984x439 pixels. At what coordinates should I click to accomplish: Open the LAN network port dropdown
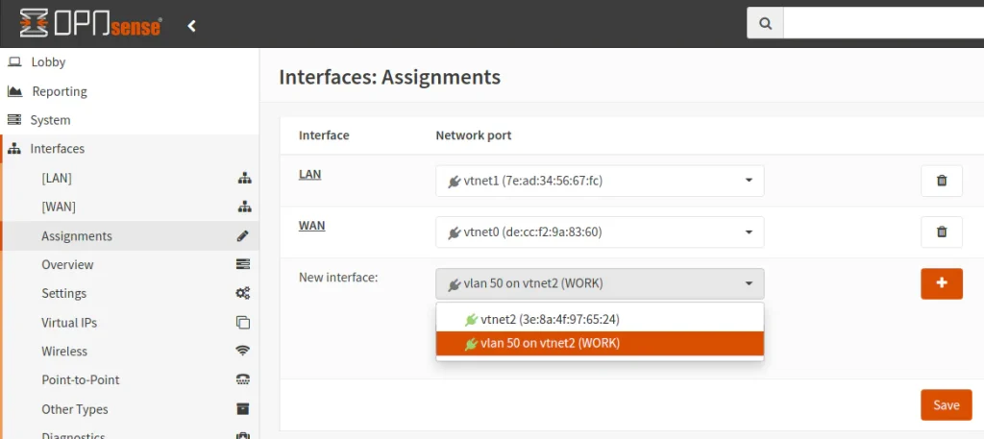(x=600, y=181)
